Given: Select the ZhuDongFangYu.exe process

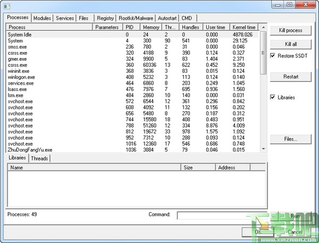Looking at the screenshot, I should [133, 150].
